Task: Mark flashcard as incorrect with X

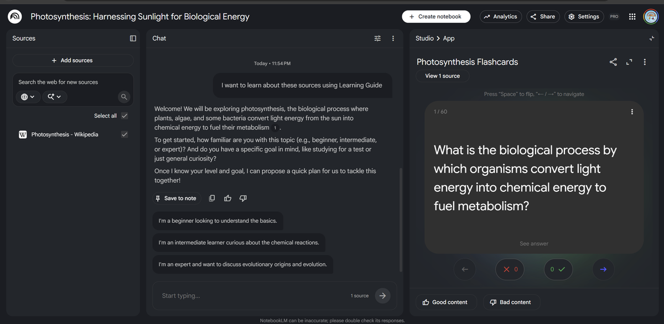Action: point(510,269)
